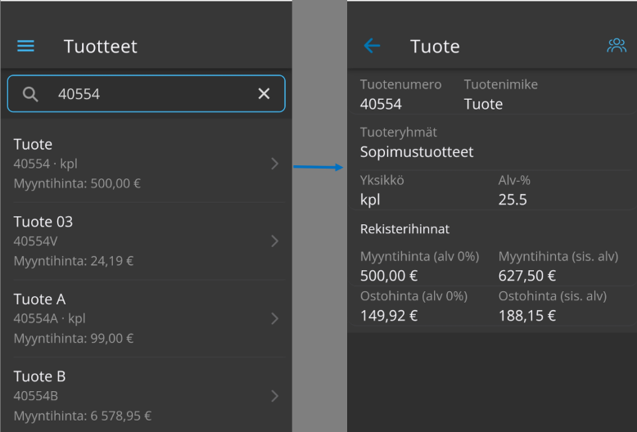Select Tuote B list entry
Image resolution: width=637 pixels, height=432 pixels.
pyautogui.click(x=147, y=396)
